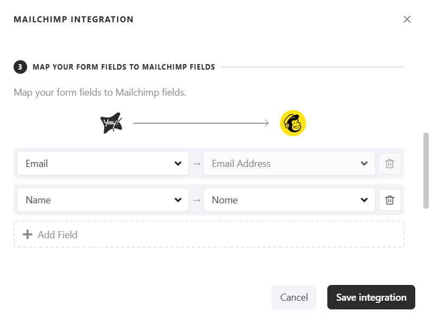Click the dialog's vertical scrollbar
The image size is (431, 323).
pyautogui.click(x=426, y=170)
